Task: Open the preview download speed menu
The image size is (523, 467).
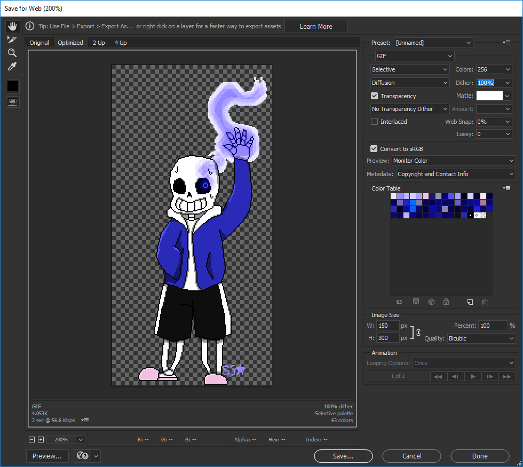Action: coord(85,421)
